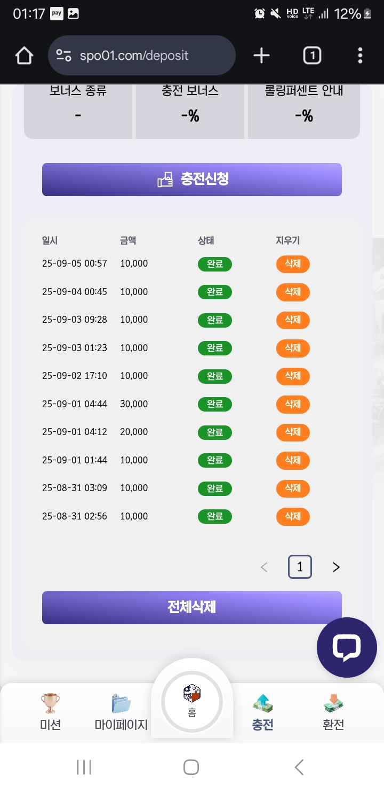Open the tab switcher showing 1 tab
Screen dimensions: 384x791
point(312,56)
